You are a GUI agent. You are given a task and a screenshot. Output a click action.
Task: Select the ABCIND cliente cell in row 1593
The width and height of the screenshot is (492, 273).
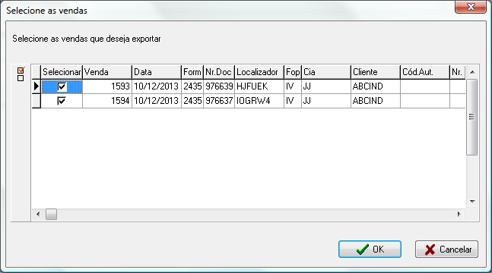coord(376,86)
